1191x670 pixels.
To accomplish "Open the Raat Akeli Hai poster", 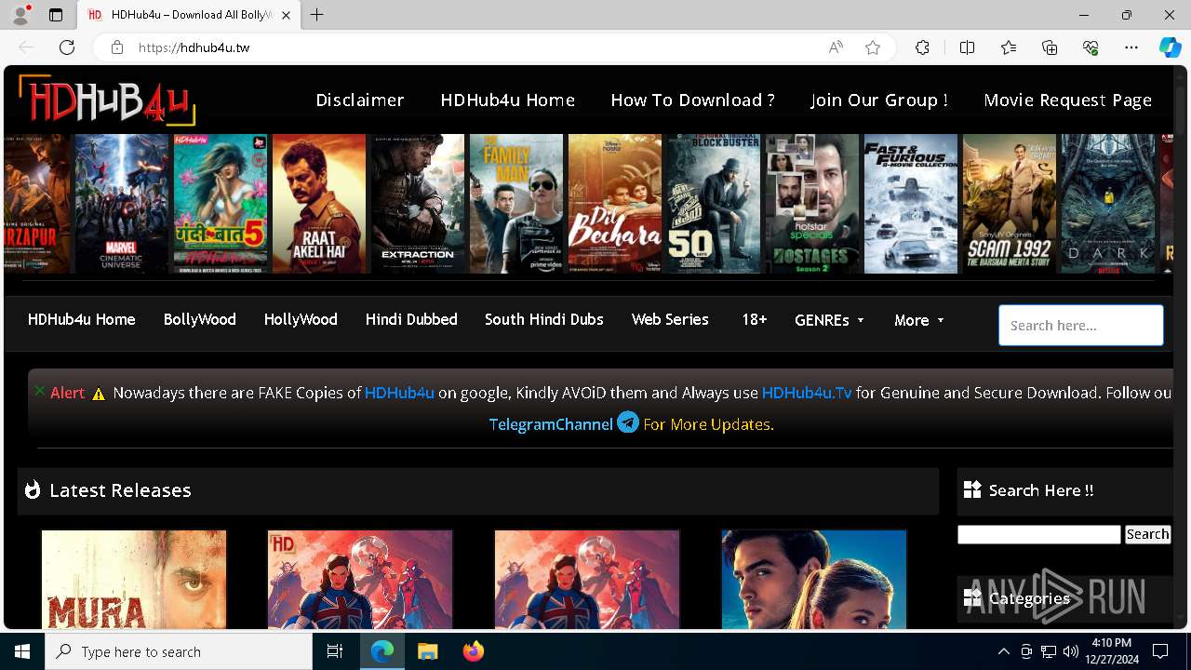I will (x=319, y=204).
